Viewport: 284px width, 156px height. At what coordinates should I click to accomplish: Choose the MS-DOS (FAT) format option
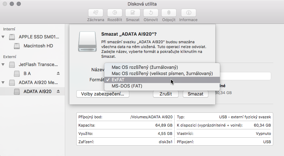pos(162,86)
